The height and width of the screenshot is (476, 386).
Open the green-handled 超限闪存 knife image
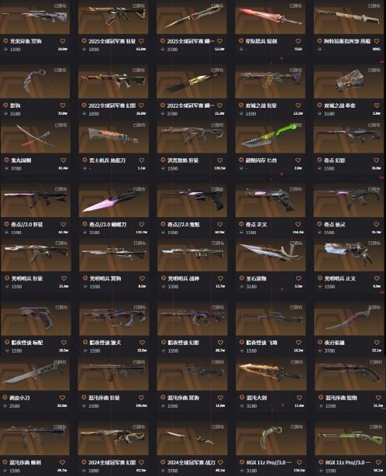(x=270, y=136)
